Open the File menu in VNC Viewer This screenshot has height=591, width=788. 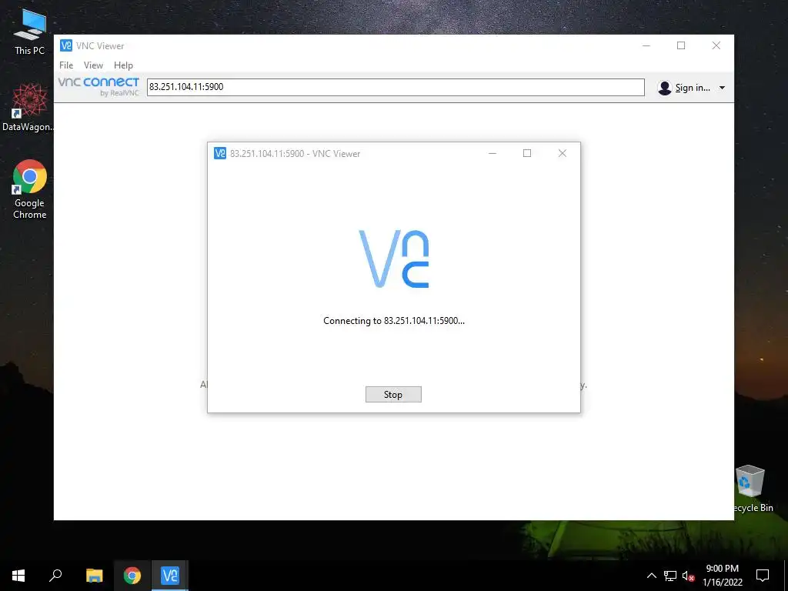pyautogui.click(x=66, y=65)
